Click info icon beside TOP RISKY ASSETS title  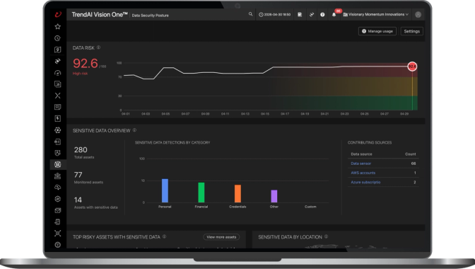coord(164,237)
